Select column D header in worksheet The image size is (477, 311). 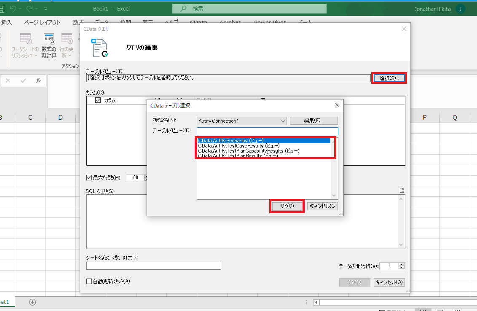pyautogui.click(x=61, y=118)
